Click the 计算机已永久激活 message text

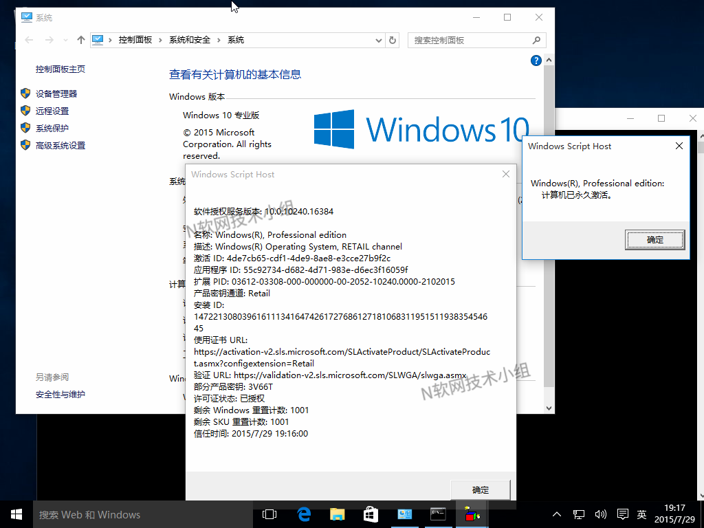click(577, 195)
